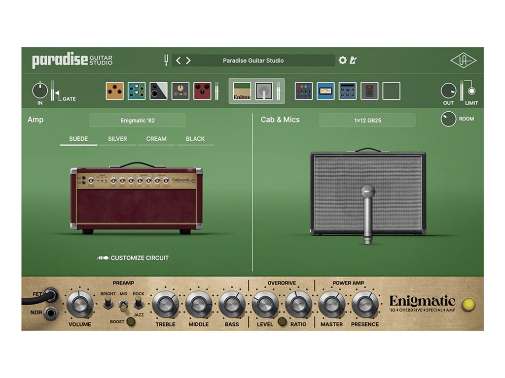Toggle the preamp Boost button
Viewport: 505px width, 378px height.
pos(131,322)
